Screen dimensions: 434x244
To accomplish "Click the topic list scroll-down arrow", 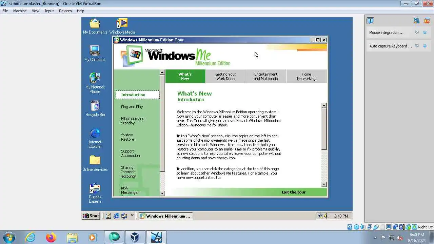I will pos(162,193).
